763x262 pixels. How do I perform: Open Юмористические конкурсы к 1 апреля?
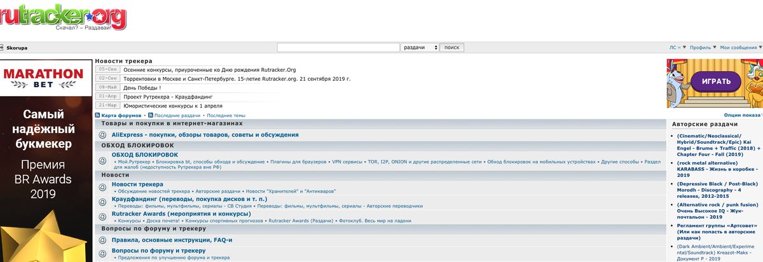click(x=173, y=106)
